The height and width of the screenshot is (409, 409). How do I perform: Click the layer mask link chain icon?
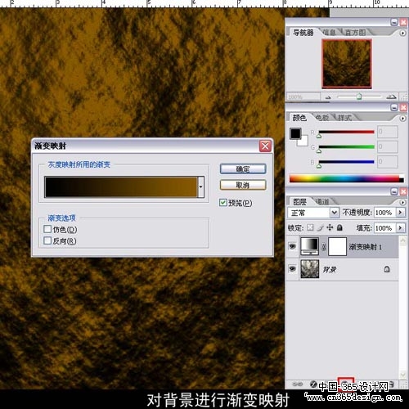click(x=324, y=247)
